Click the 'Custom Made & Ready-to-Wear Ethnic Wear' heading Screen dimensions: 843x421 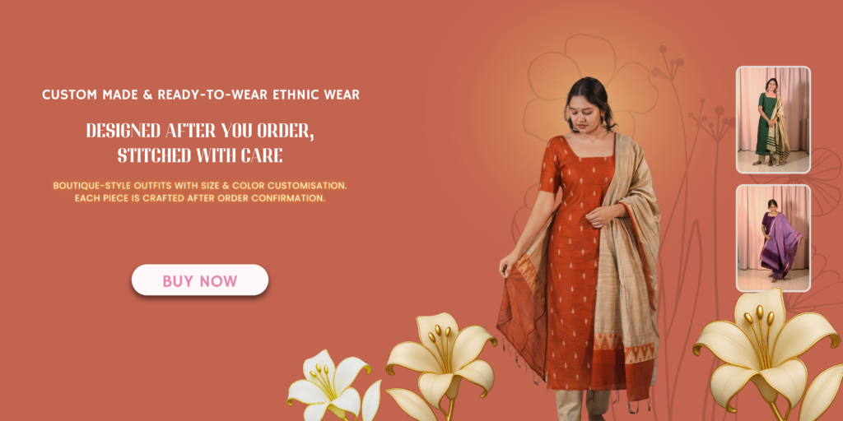point(201,95)
